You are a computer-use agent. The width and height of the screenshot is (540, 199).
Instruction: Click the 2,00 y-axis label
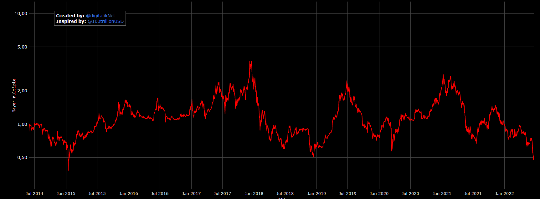tap(22, 91)
